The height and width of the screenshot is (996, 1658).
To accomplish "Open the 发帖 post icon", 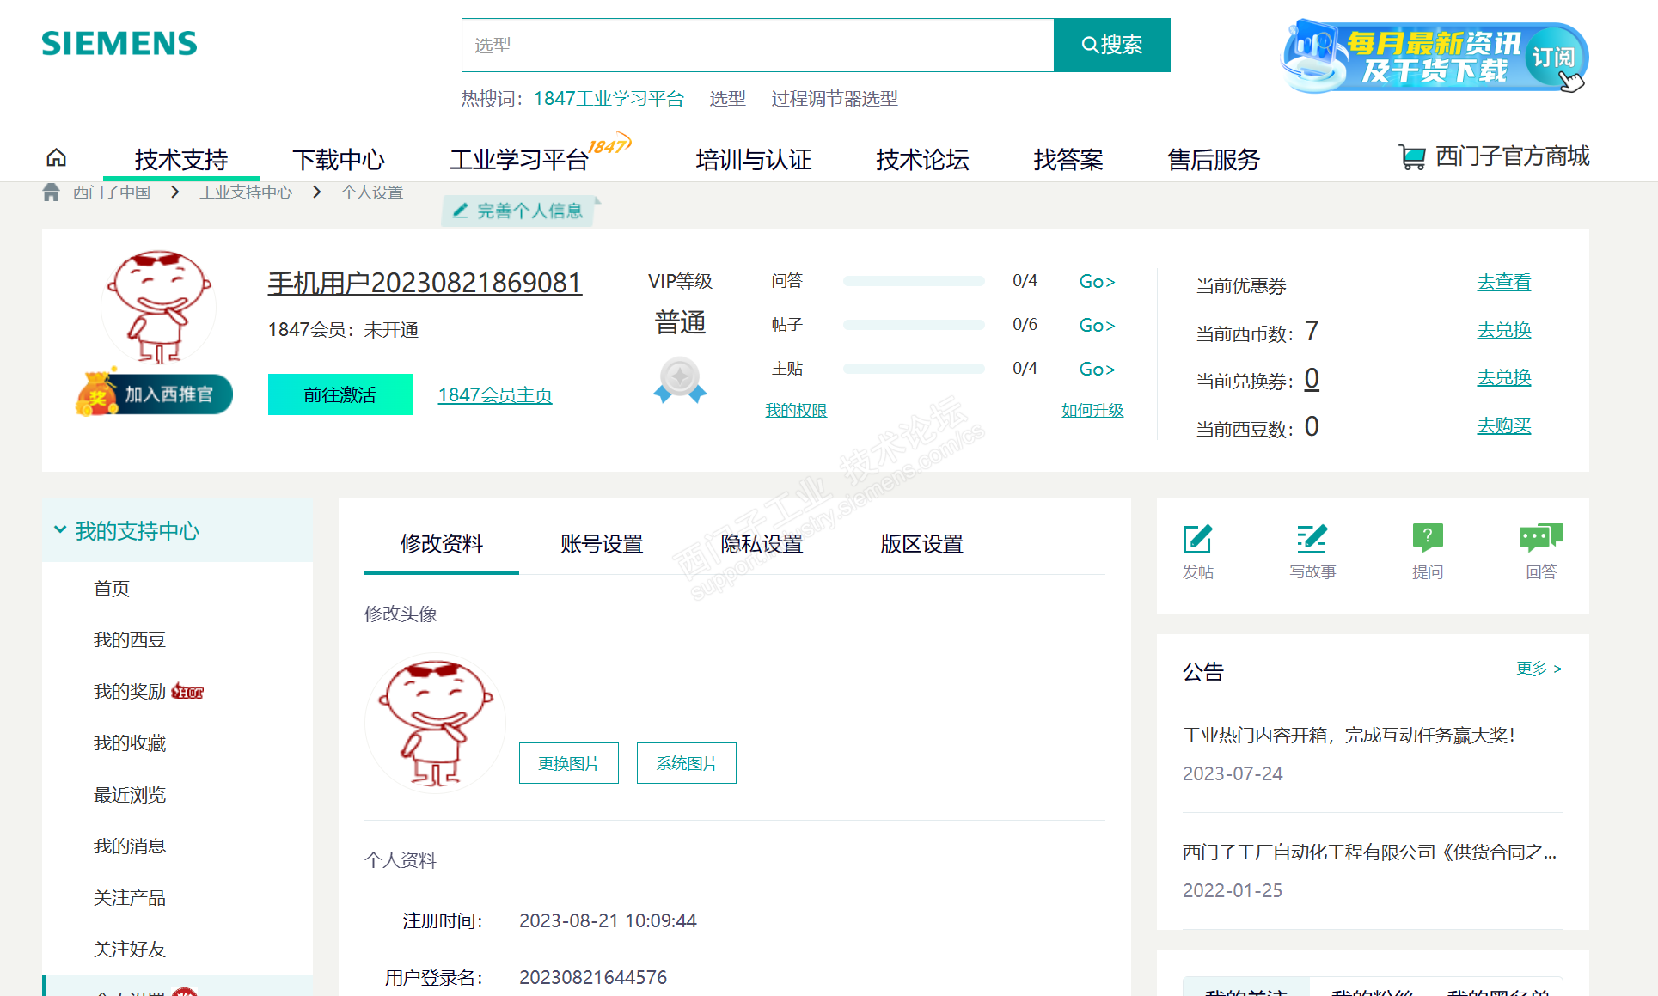I will tap(1197, 541).
